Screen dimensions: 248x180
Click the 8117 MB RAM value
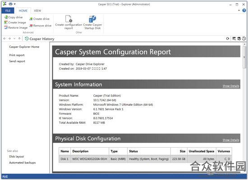[99, 122]
